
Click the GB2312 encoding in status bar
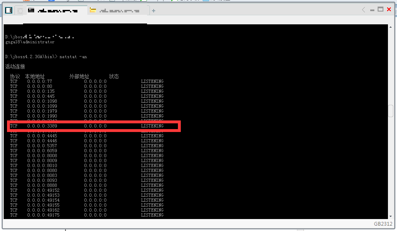coord(383,224)
